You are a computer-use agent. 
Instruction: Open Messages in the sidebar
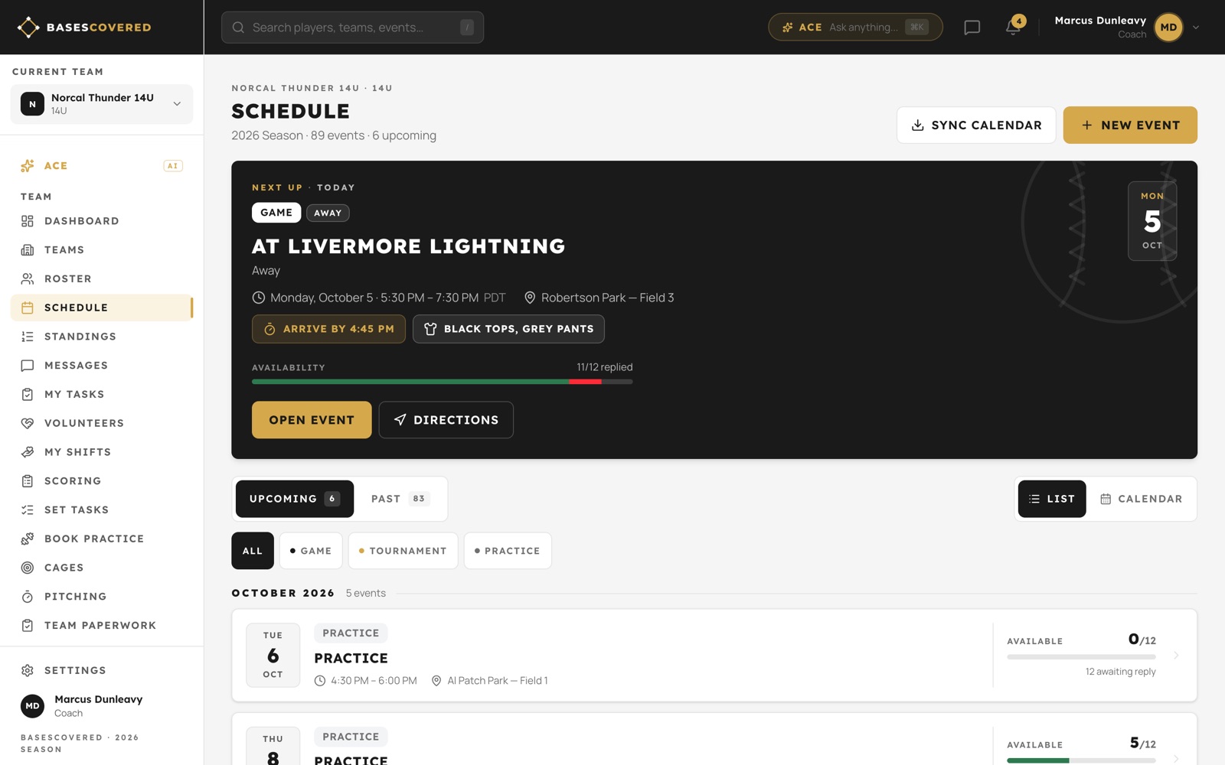pos(102,366)
